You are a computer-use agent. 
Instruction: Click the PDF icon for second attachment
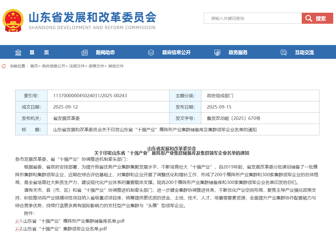click(17, 229)
